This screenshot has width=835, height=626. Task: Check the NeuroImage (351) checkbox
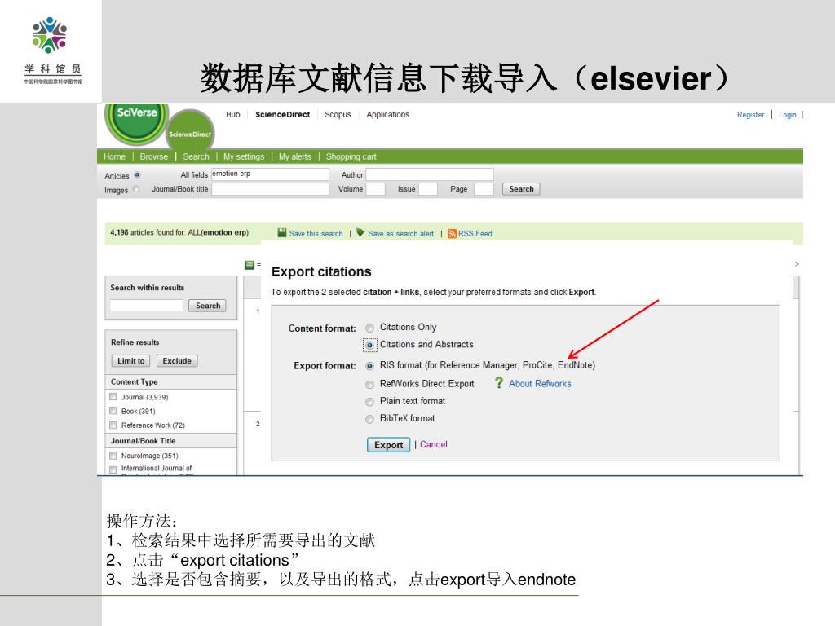113,456
